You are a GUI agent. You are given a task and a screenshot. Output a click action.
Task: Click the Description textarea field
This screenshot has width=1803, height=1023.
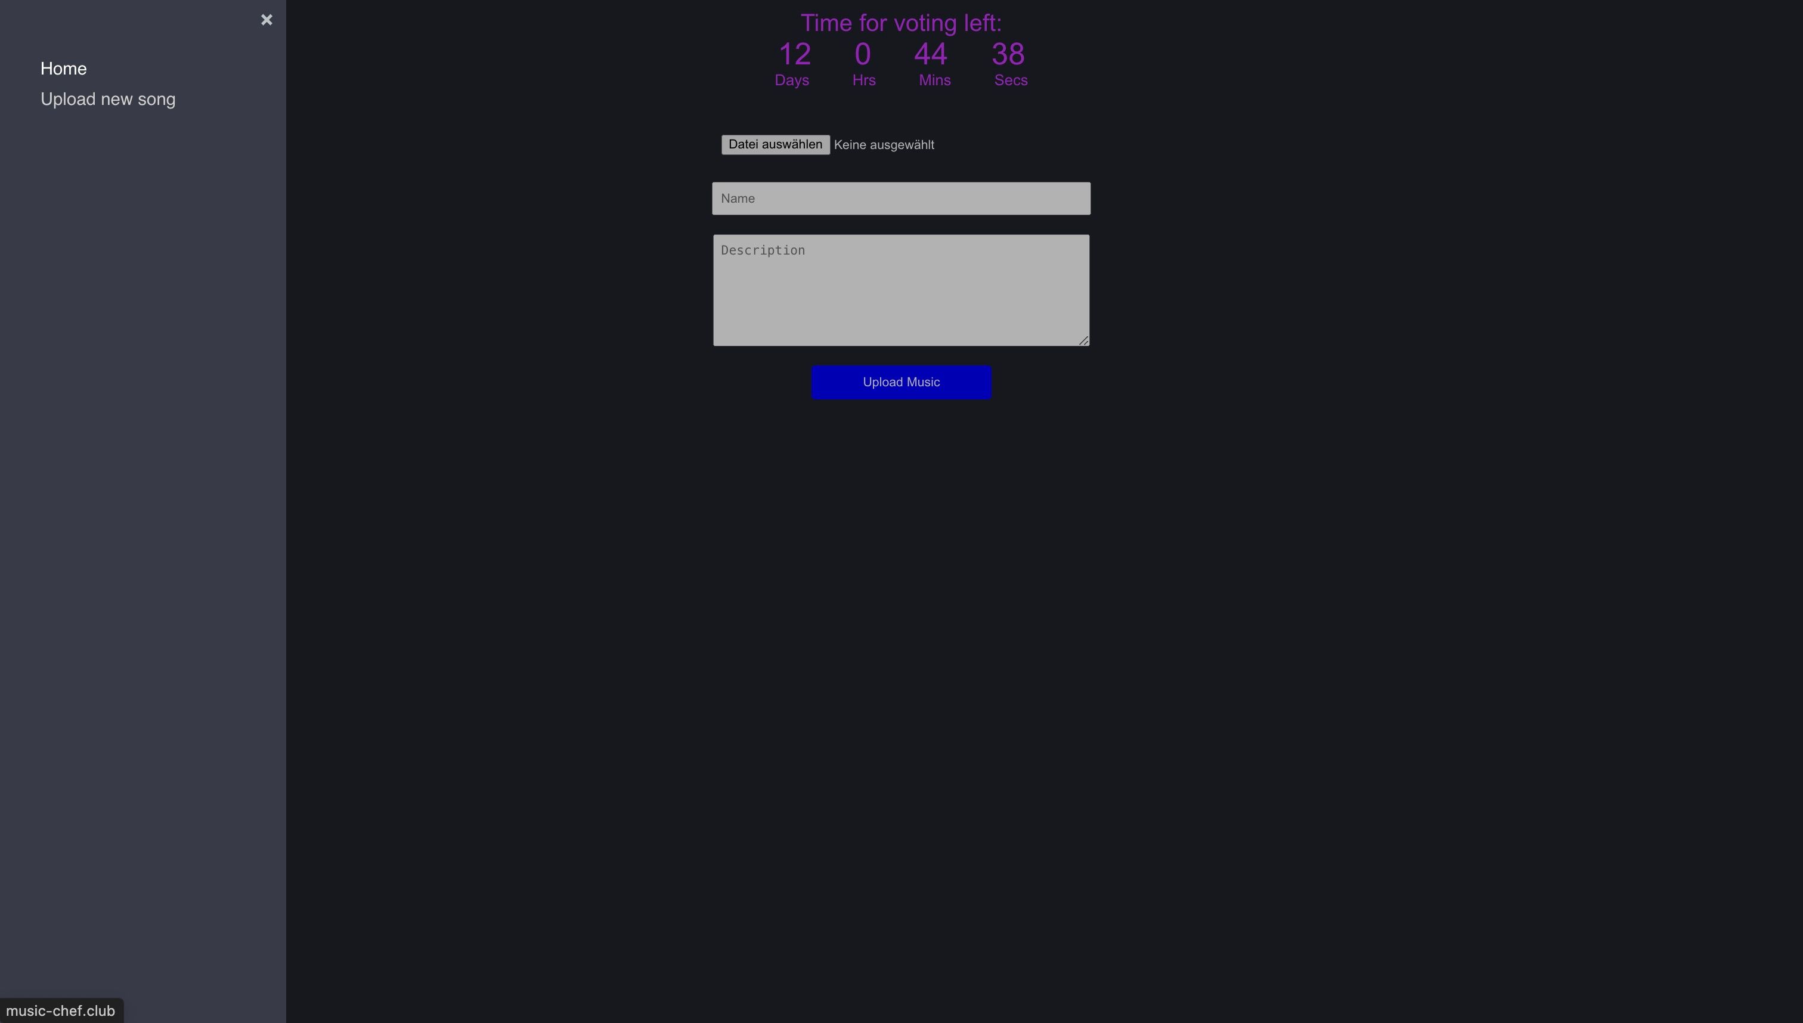(x=901, y=290)
